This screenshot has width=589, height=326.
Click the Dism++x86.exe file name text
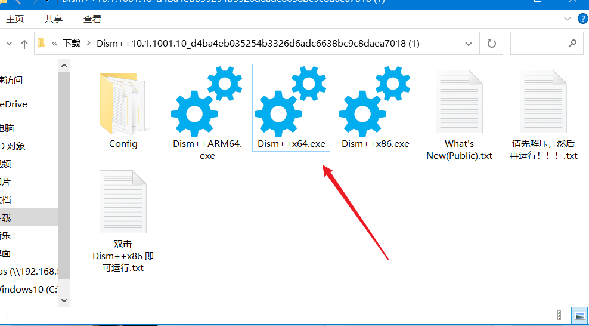(376, 144)
